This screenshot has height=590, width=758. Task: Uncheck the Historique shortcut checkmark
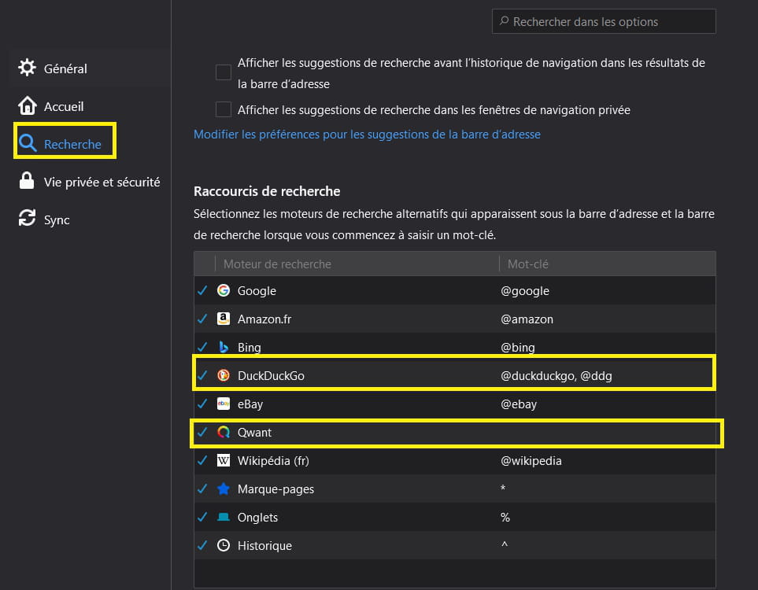coord(202,545)
